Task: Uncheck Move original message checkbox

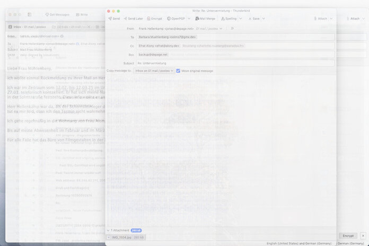Action: click(x=178, y=71)
